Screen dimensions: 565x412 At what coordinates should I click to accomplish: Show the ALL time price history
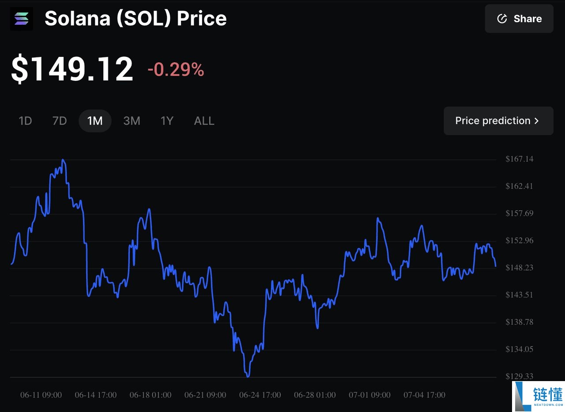coord(204,121)
